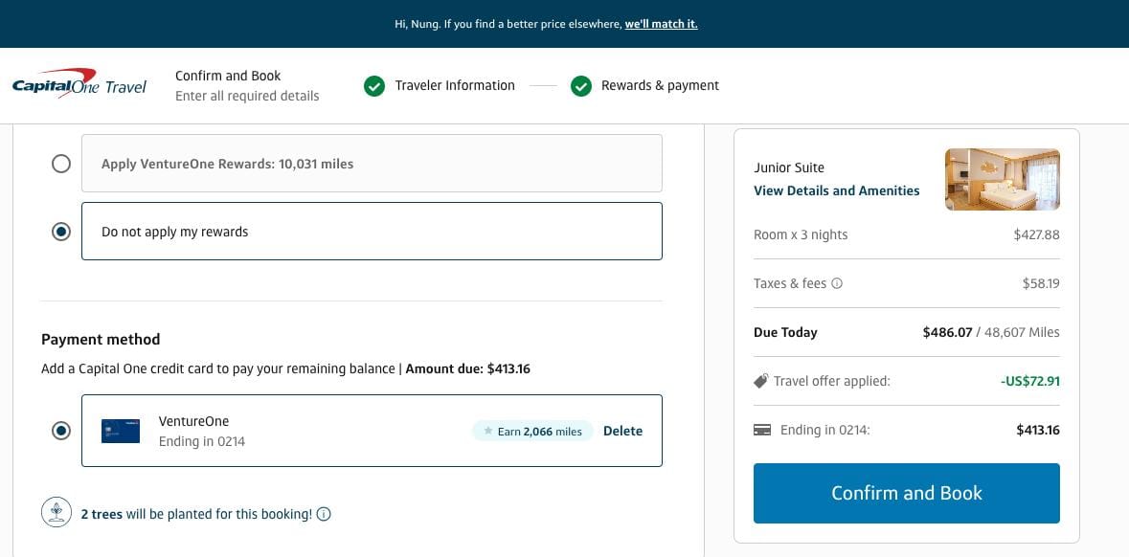Open the Traveler Information step
This screenshot has height=557, width=1129.
455,86
